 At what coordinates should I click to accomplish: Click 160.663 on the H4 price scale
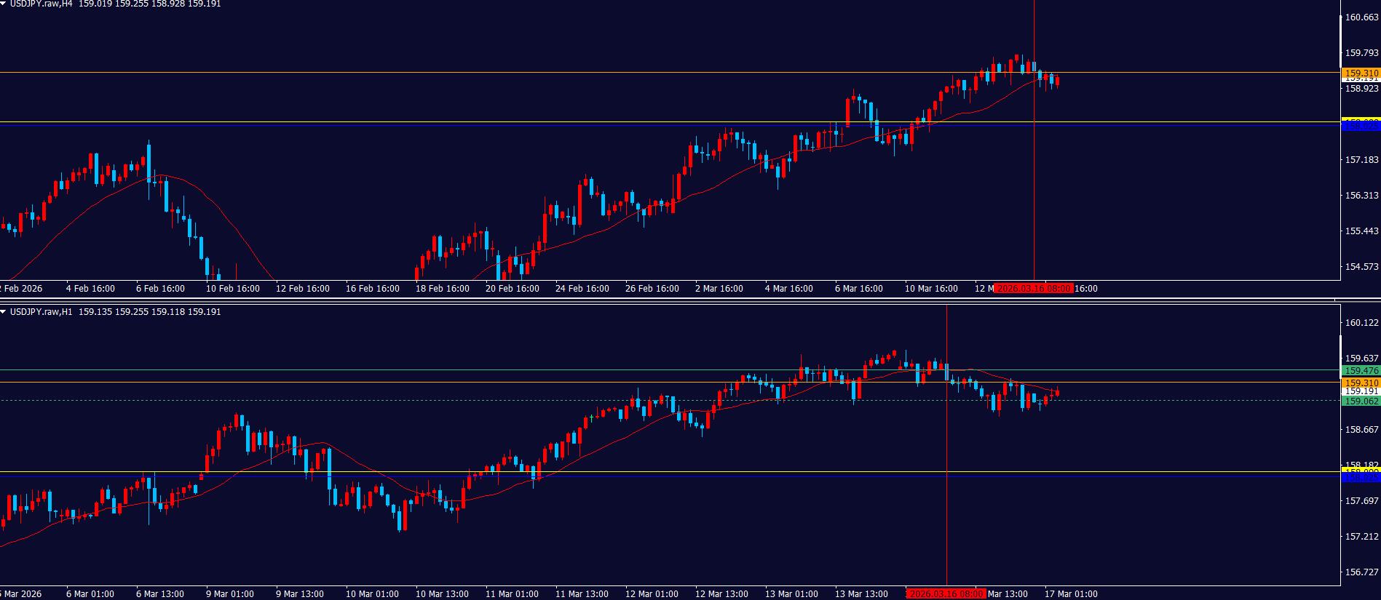(x=1361, y=17)
